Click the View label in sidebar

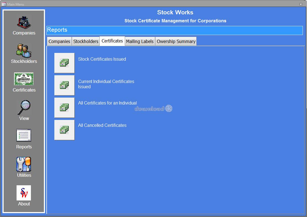[x=24, y=118]
